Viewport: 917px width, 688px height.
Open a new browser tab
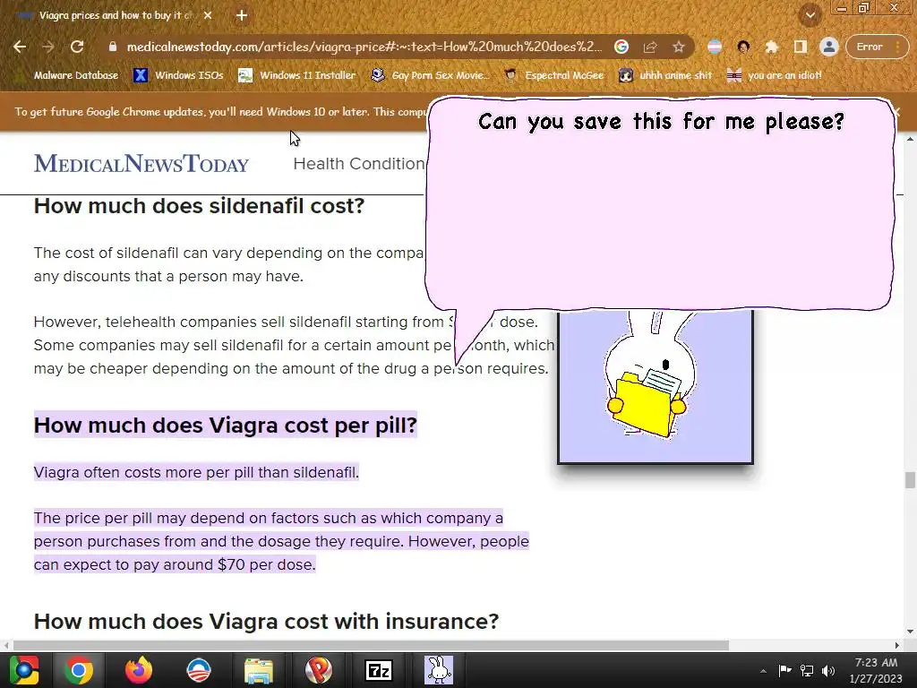point(242,16)
